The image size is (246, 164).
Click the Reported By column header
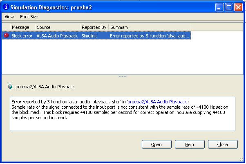click(94, 27)
